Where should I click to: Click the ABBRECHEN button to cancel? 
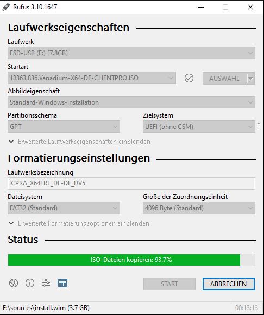click(x=229, y=284)
